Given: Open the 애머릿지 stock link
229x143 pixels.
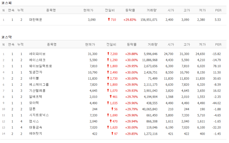Looking at the screenshot, I should 35,133.
